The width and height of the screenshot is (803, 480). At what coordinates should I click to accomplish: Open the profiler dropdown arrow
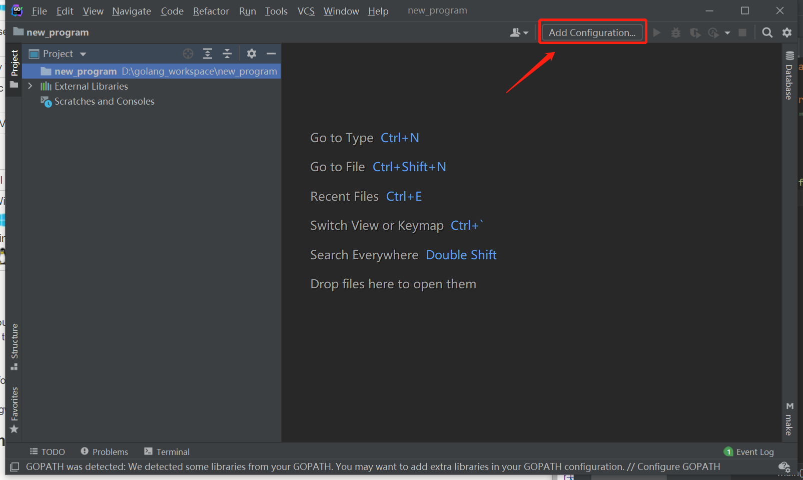727,33
